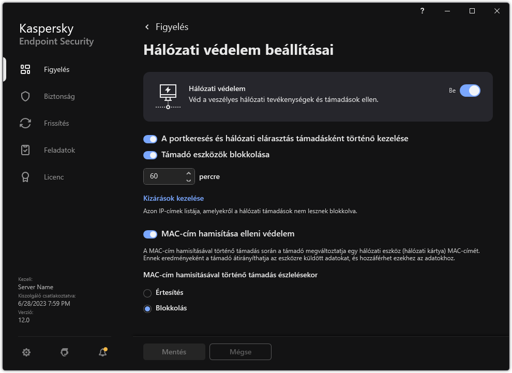Open Frissítés via the refresh icon

pos(25,123)
